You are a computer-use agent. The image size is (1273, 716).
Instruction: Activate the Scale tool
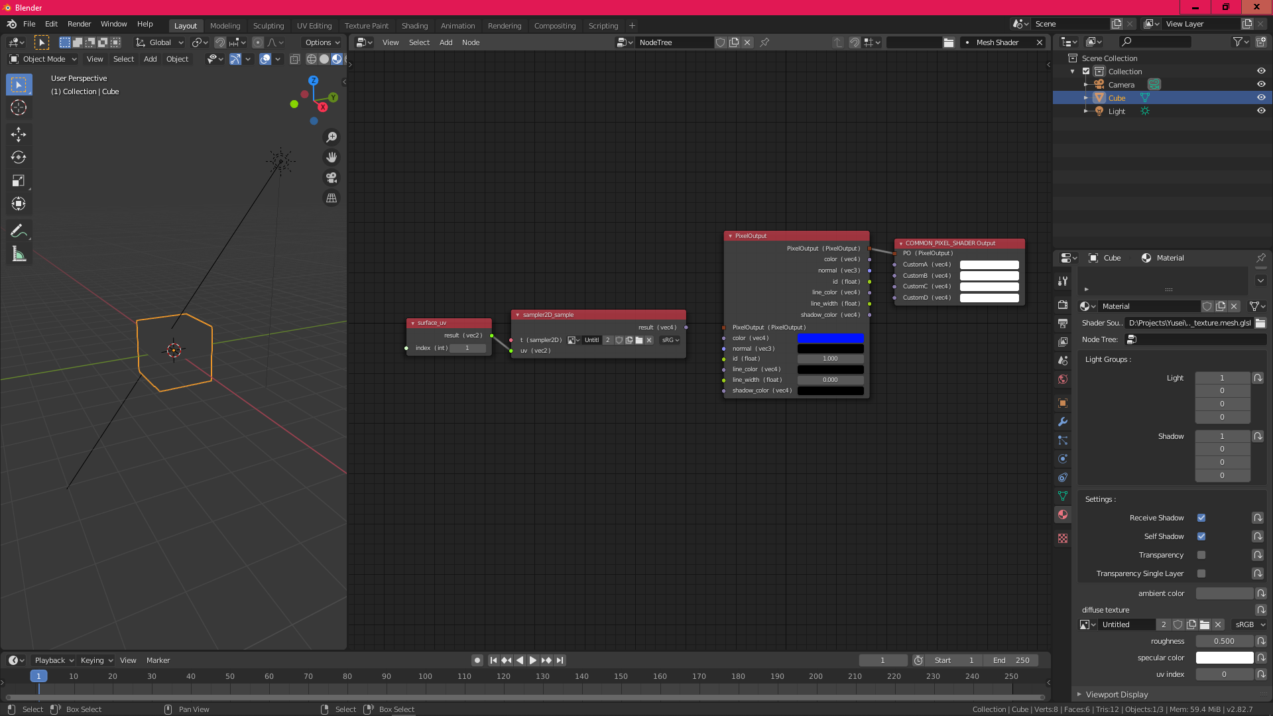point(19,181)
